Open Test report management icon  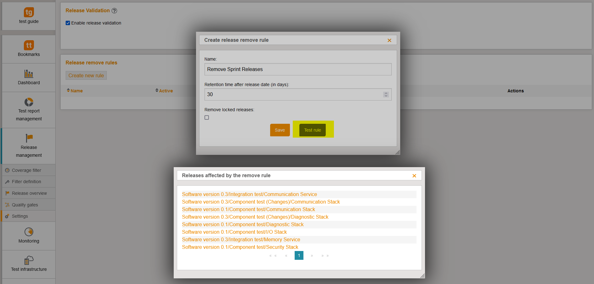[29, 102]
